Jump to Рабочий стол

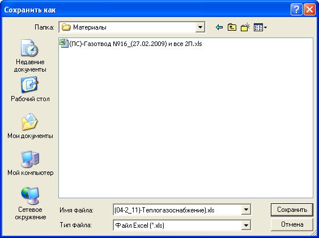pyautogui.click(x=30, y=89)
